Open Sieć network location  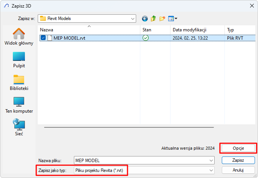19,127
